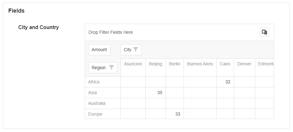This screenshot has width=293, height=132.
Task: Click the cell with value 33
Action: pyautogui.click(x=175, y=114)
